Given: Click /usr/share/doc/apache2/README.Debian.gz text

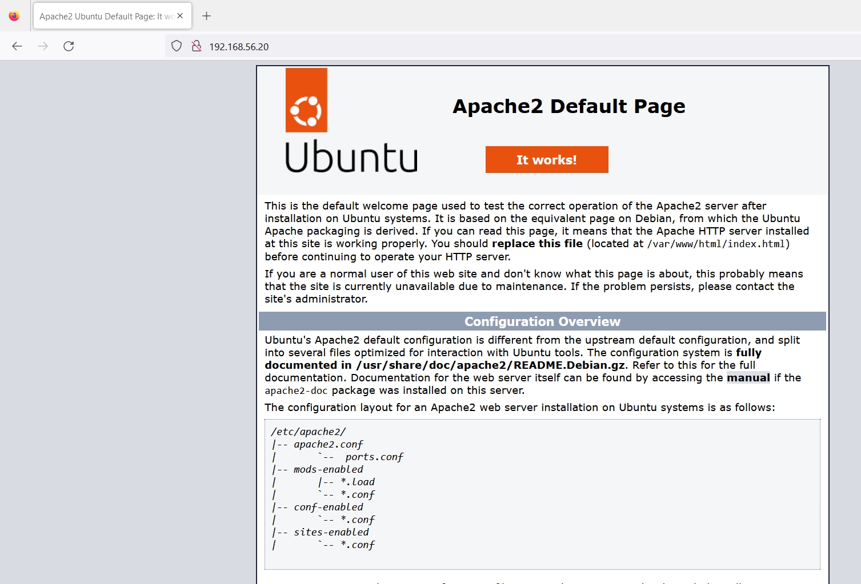Looking at the screenshot, I should 491,365.
